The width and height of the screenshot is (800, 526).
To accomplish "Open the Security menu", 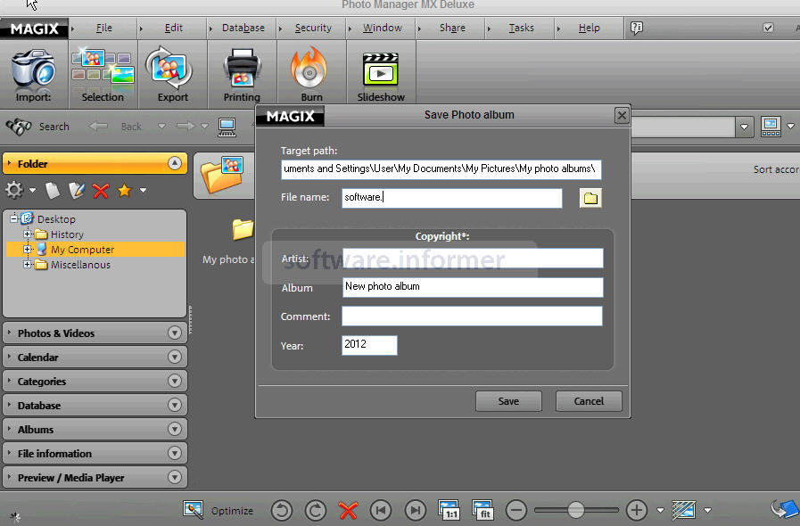I will (313, 28).
